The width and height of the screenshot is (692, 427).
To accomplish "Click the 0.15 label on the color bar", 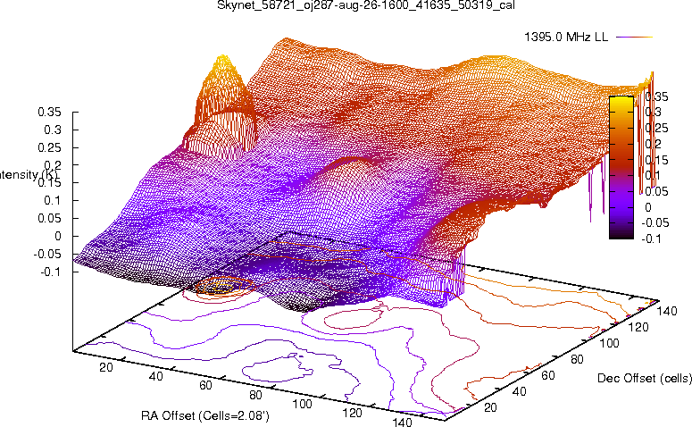I will (x=656, y=160).
